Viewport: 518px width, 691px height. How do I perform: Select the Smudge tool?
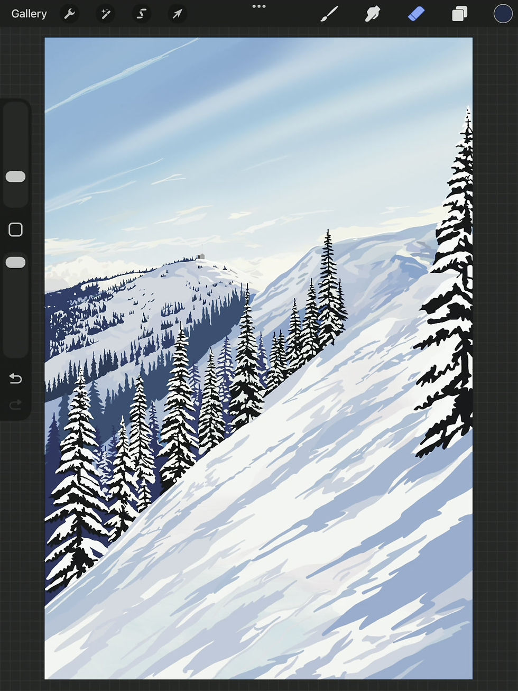pyautogui.click(x=373, y=14)
